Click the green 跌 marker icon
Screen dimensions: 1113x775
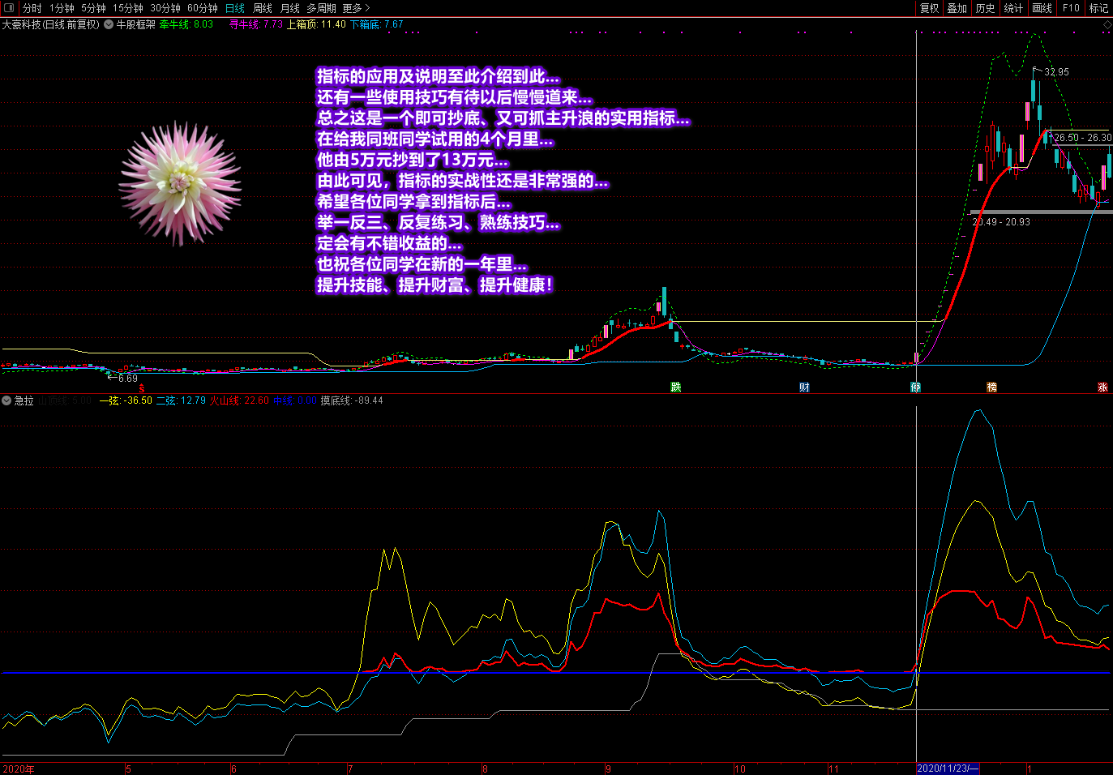point(676,387)
